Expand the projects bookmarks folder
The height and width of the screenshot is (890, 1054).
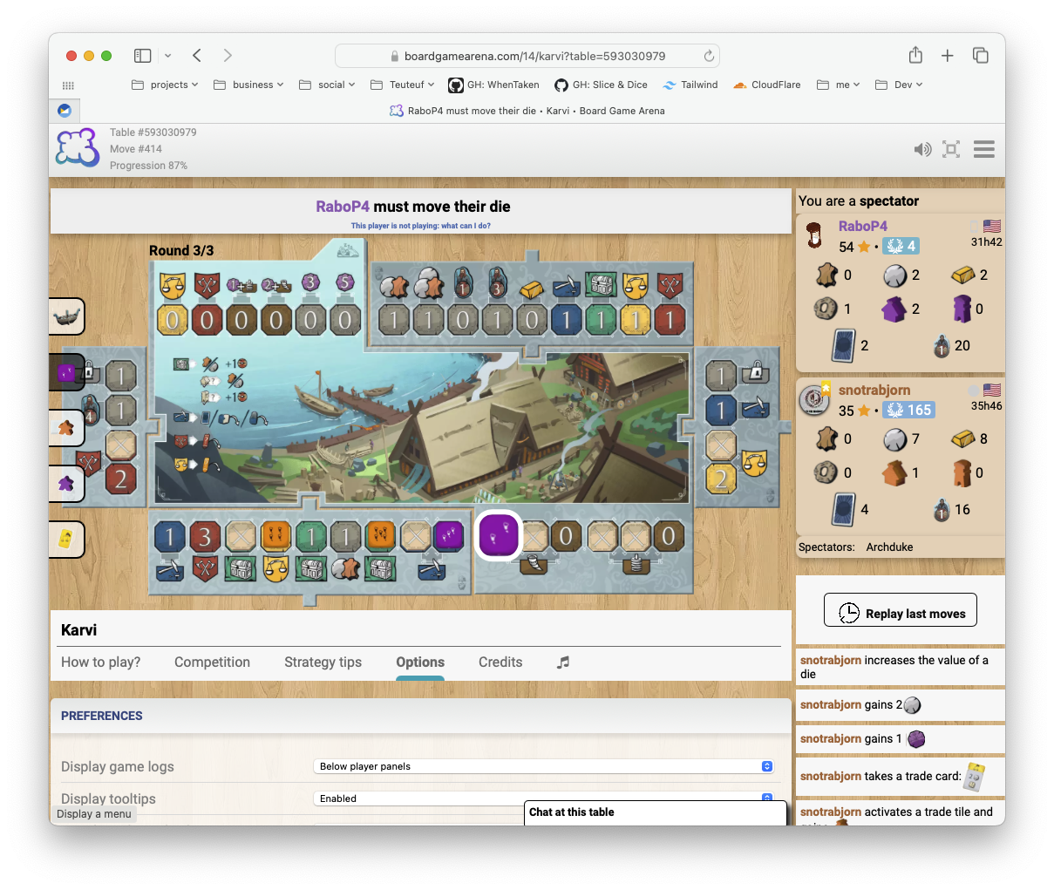point(165,85)
